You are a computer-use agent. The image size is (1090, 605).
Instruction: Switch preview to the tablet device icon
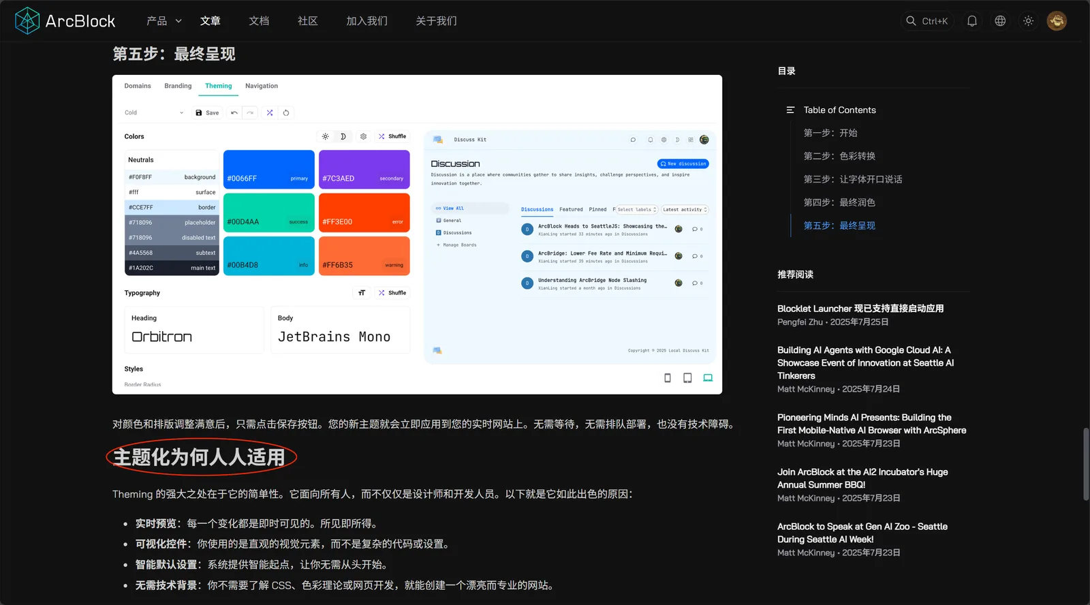point(688,378)
